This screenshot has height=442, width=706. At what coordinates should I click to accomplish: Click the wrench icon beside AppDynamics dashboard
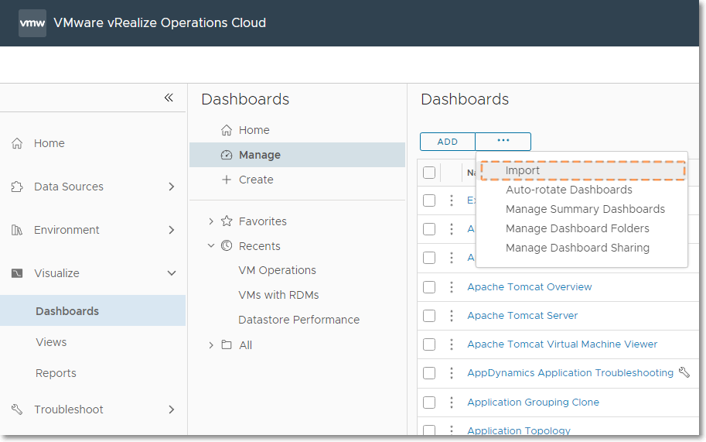coord(684,372)
